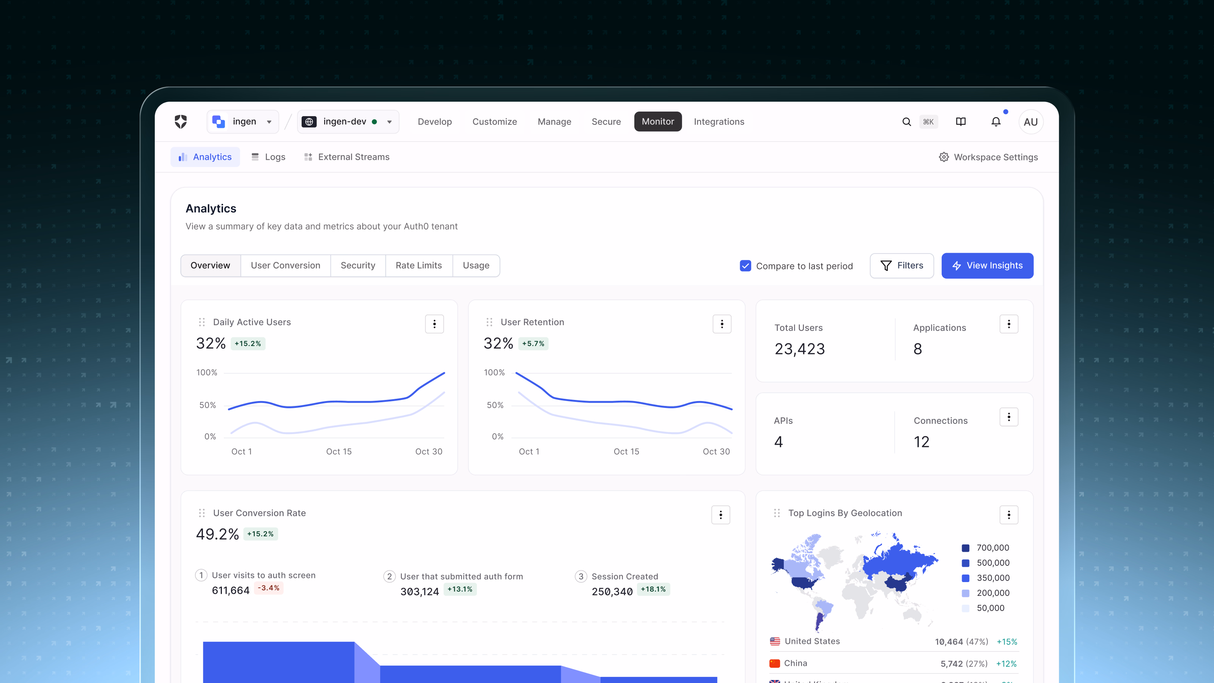Open the Customize menu
The image size is (1214, 683).
494,121
